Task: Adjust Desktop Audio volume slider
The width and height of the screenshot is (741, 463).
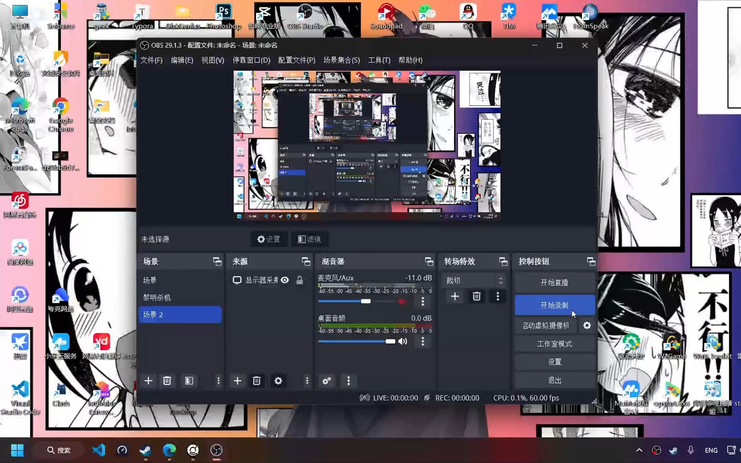Action: (x=357, y=341)
